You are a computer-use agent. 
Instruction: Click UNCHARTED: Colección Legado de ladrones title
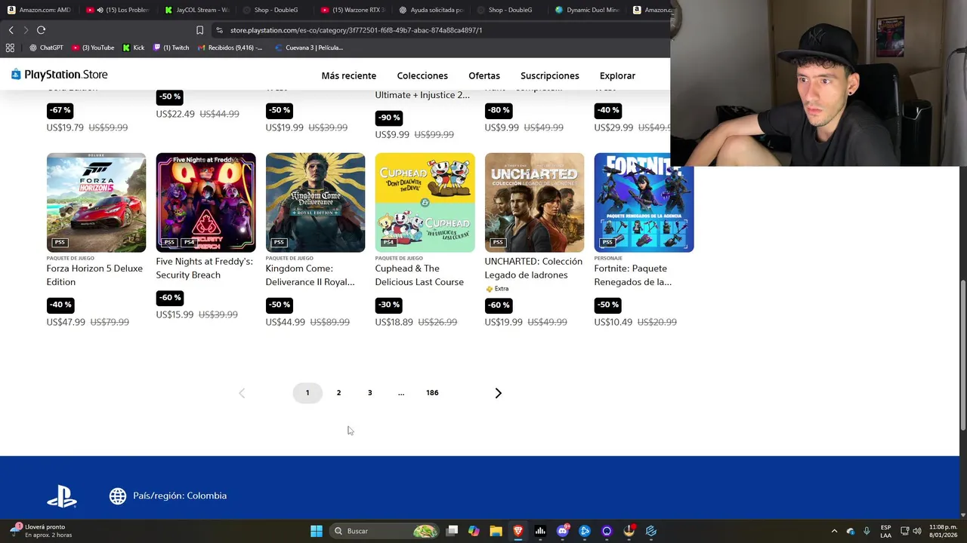[x=533, y=268]
